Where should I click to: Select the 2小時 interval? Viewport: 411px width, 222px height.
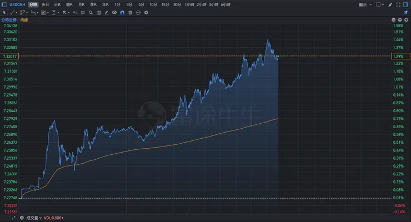[202, 4]
